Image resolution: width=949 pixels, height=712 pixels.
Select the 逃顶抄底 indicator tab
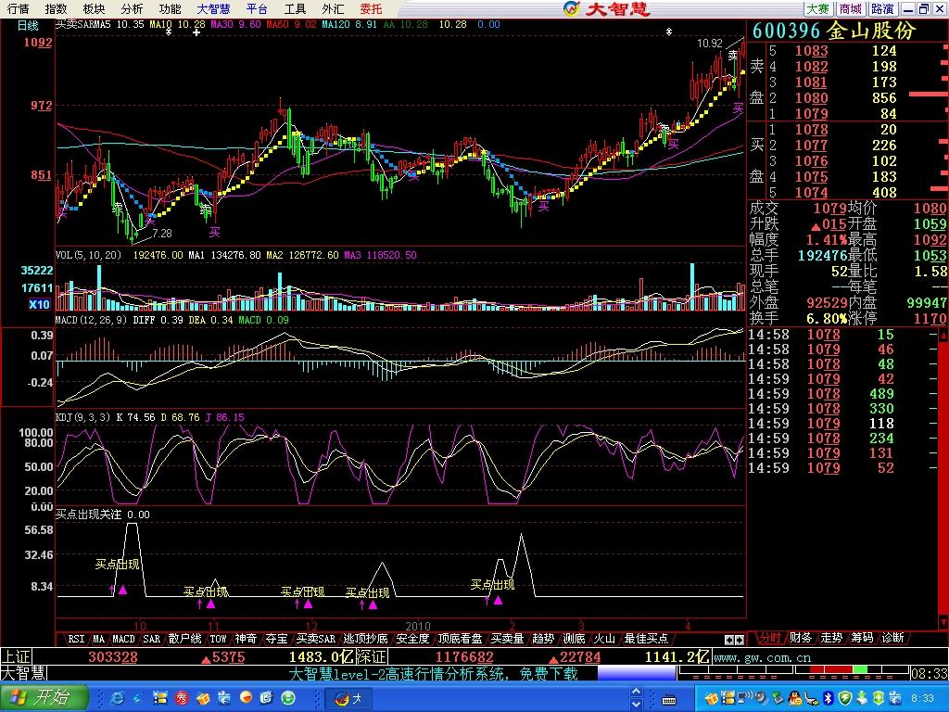click(365, 639)
